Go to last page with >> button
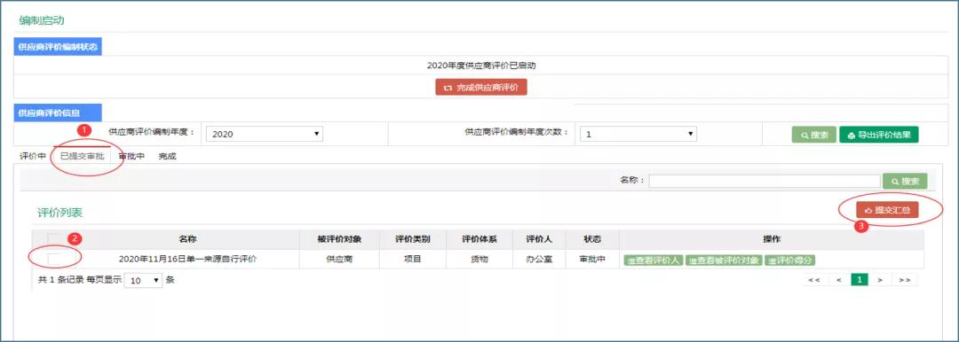This screenshot has width=959, height=342. click(x=905, y=280)
